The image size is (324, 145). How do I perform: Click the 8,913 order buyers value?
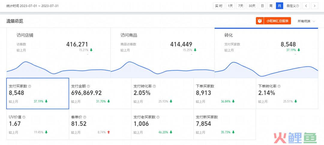coord(203,93)
